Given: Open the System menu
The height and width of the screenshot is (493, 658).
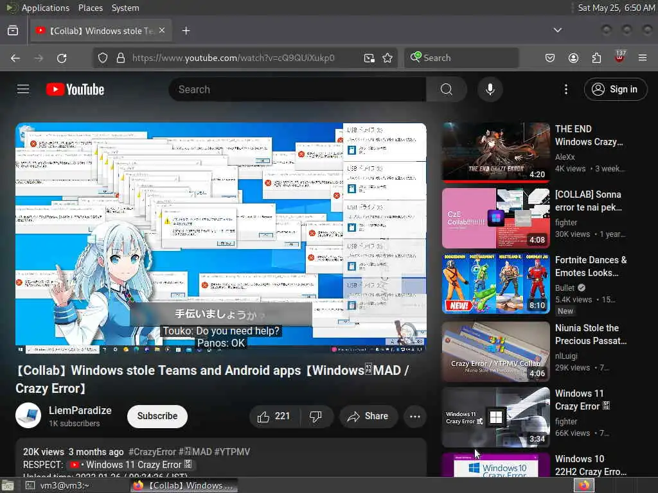Looking at the screenshot, I should pyautogui.click(x=125, y=8).
